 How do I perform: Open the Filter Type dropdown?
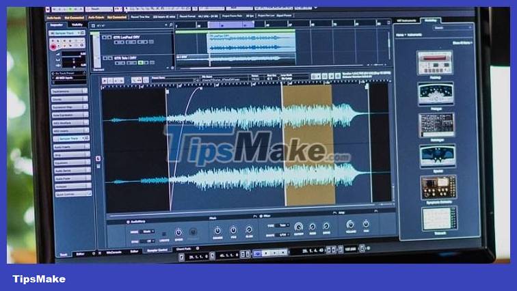click(282, 225)
